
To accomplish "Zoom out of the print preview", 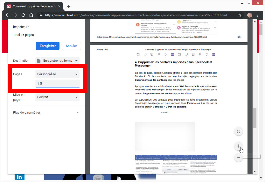I will point(238,157).
